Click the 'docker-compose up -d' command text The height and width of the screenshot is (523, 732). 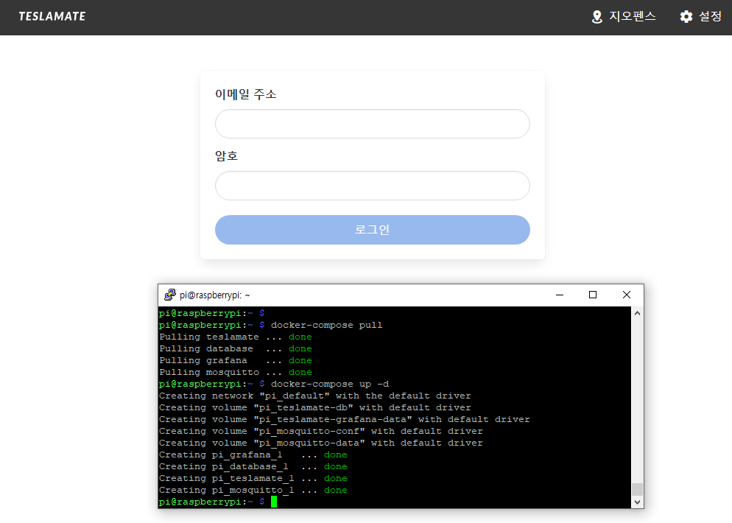click(x=330, y=384)
